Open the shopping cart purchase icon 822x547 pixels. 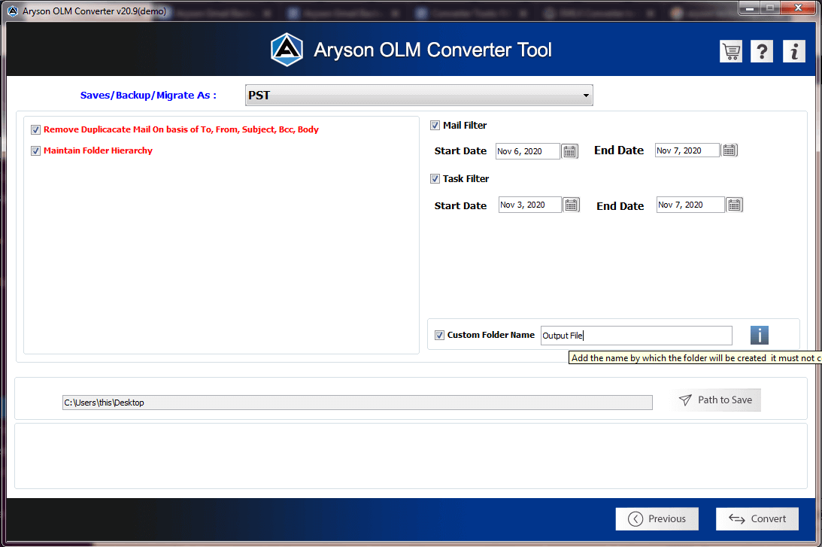pyautogui.click(x=731, y=51)
